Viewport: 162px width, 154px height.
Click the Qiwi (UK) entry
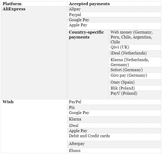pos(120,47)
